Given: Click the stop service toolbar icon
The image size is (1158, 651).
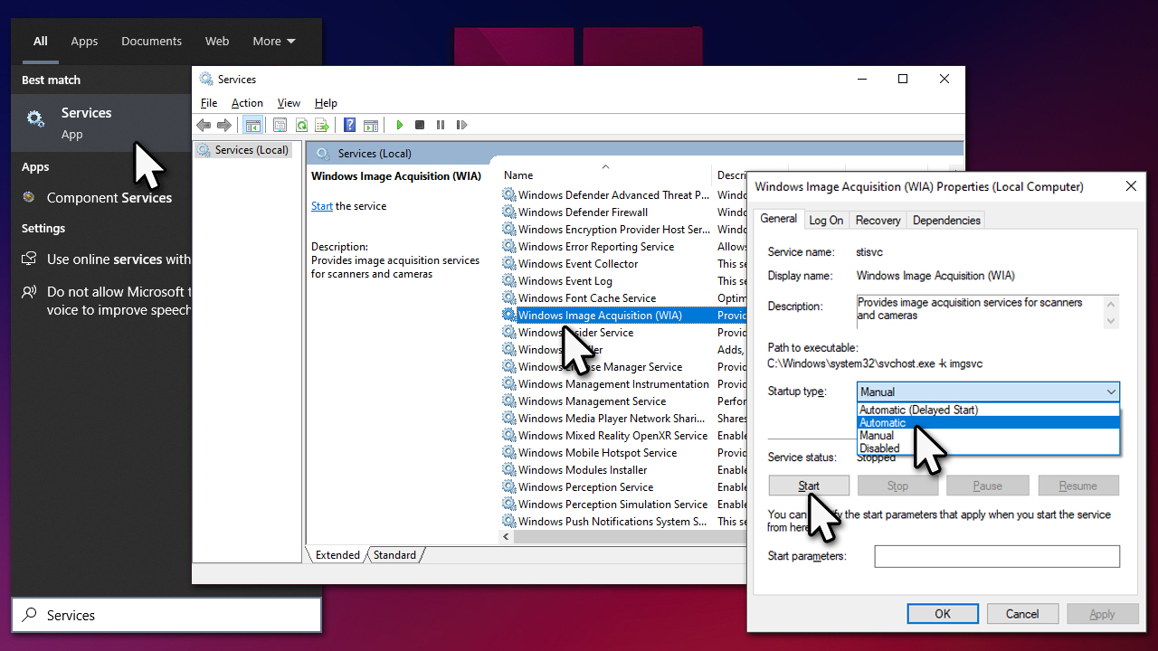Looking at the screenshot, I should [x=420, y=125].
